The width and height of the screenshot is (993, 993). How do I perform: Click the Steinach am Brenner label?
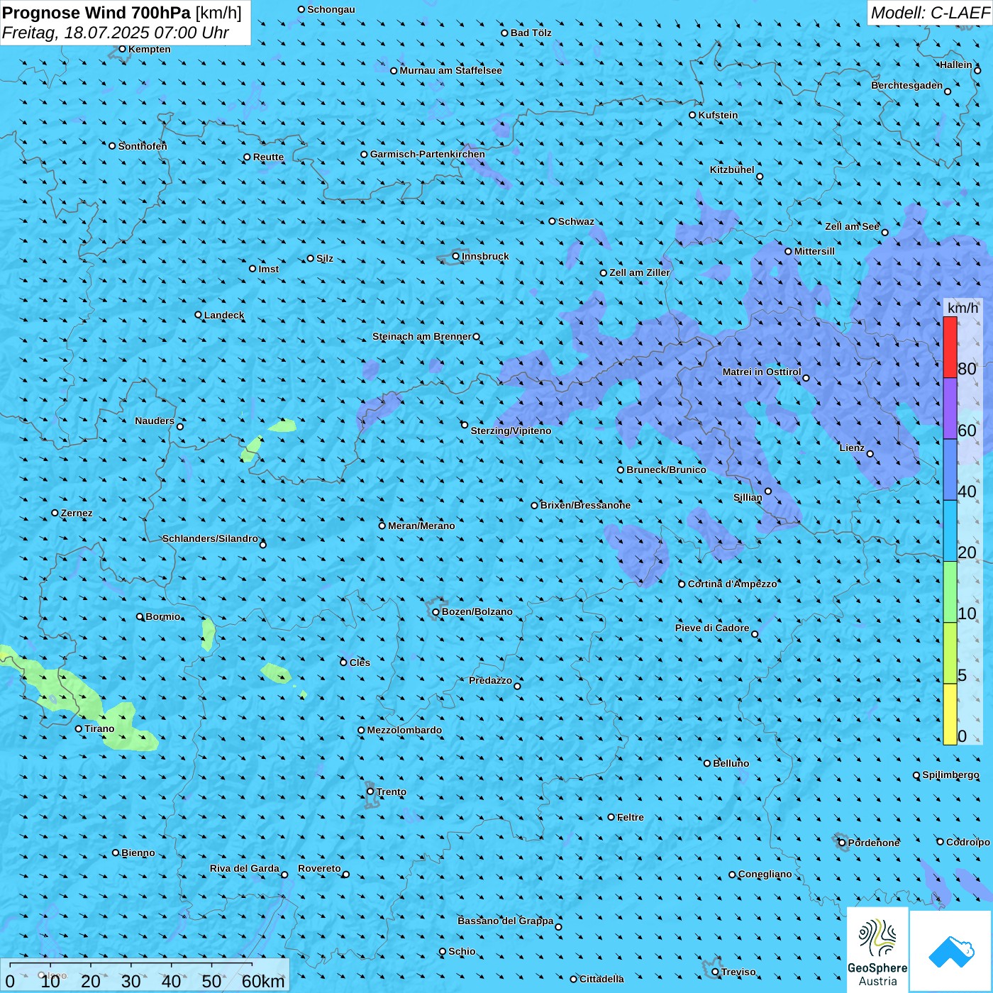(422, 336)
